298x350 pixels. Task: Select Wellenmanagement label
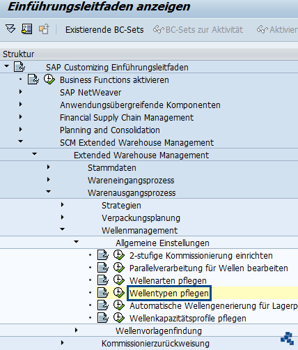139,231
